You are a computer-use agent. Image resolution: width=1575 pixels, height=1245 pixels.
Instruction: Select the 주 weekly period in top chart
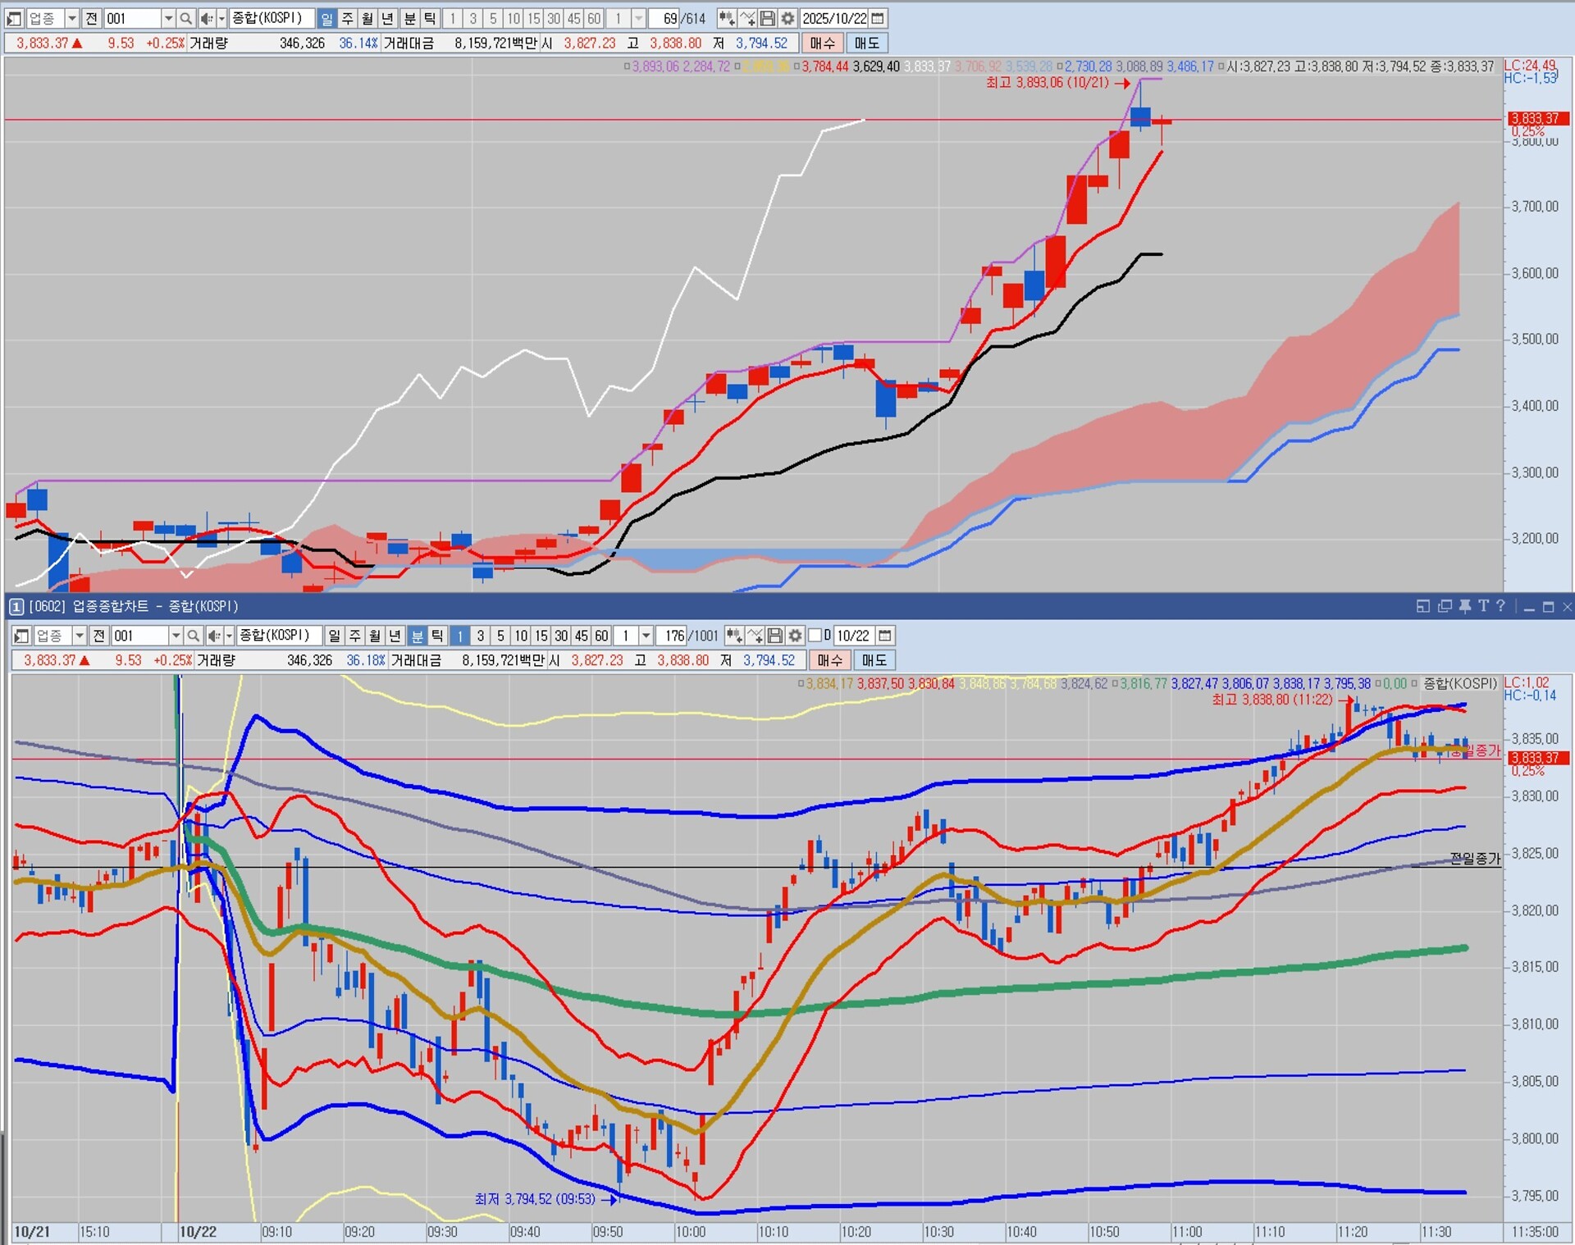point(348,18)
